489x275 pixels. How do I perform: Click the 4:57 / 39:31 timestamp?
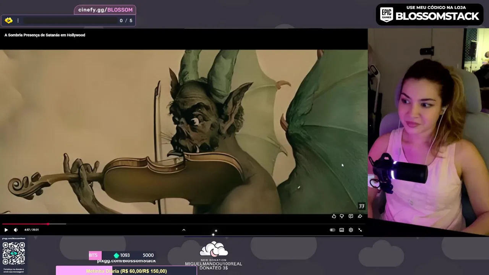[31, 230]
